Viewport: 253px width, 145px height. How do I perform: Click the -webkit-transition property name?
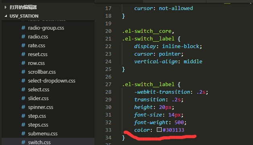(x=162, y=92)
